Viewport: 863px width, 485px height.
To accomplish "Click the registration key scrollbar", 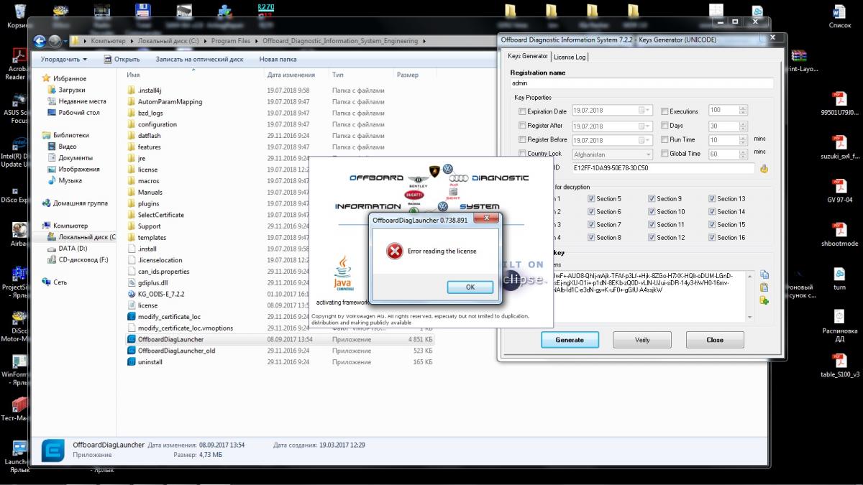I will pyautogui.click(x=750, y=295).
